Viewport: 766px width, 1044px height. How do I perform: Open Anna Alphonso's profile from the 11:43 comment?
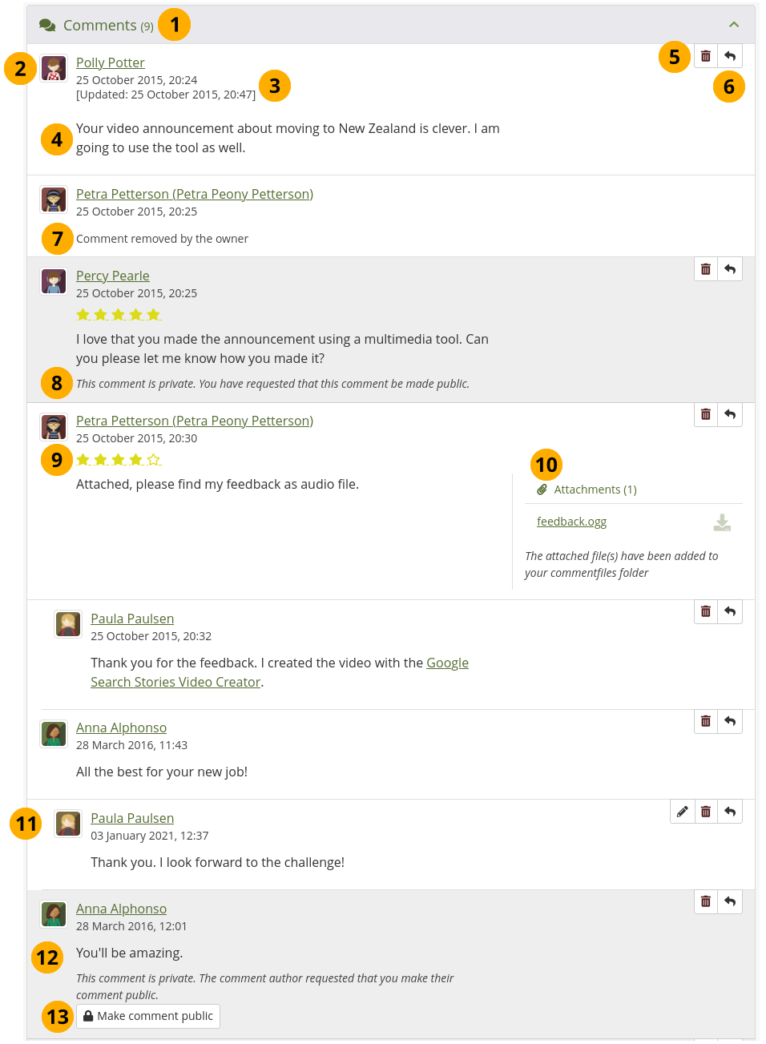tap(121, 728)
